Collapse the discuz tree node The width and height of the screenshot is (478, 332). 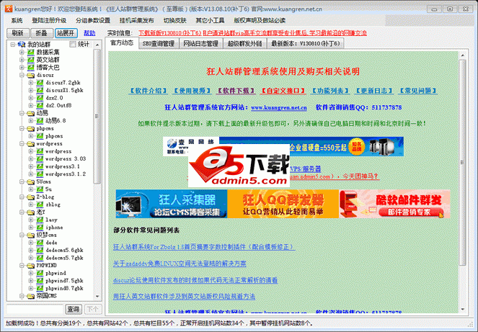point(21,75)
